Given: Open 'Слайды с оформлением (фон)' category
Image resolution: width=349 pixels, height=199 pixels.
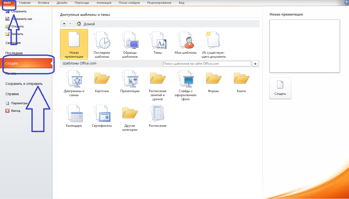Looking at the screenshot, I should click(x=186, y=85).
